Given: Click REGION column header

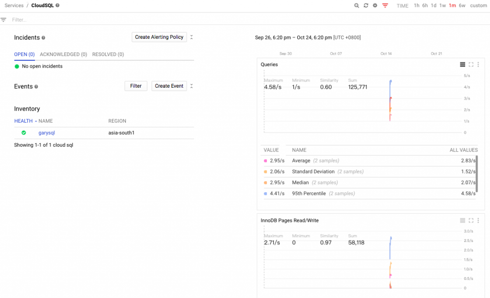Looking at the screenshot, I should pos(117,121).
